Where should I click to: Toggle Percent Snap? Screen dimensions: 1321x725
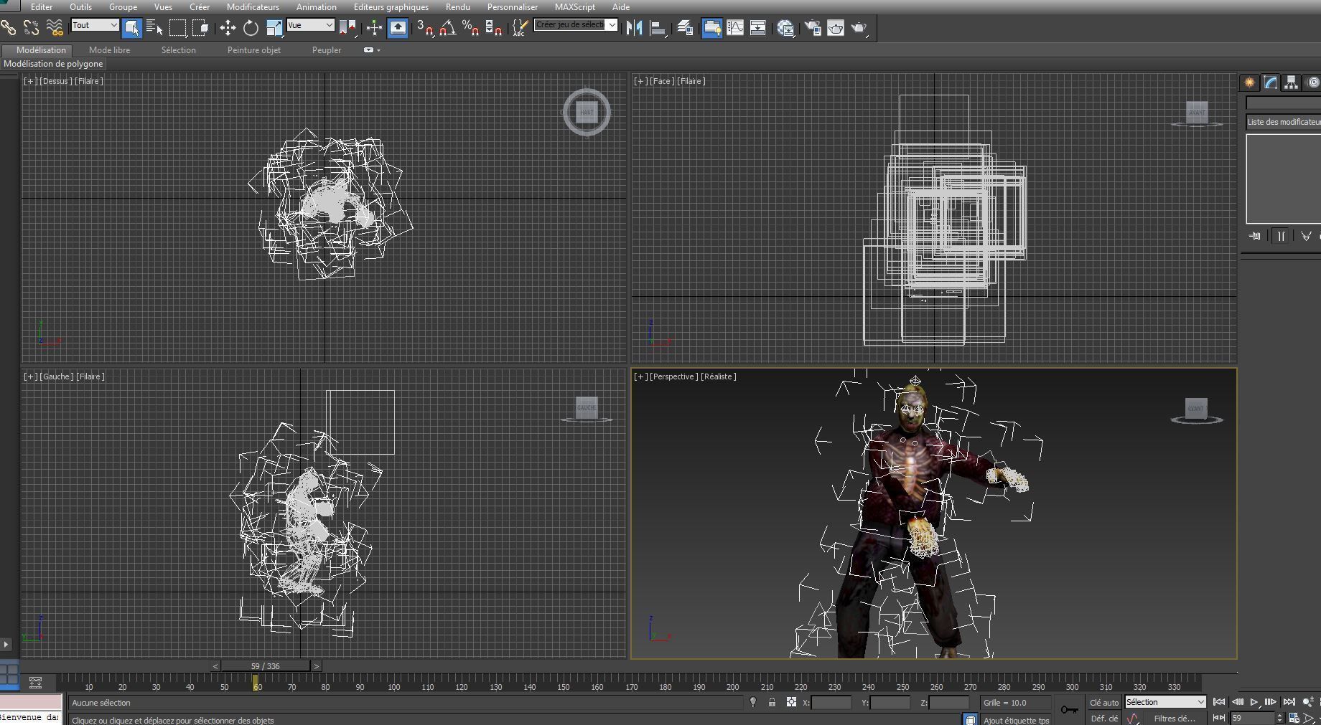pos(471,28)
